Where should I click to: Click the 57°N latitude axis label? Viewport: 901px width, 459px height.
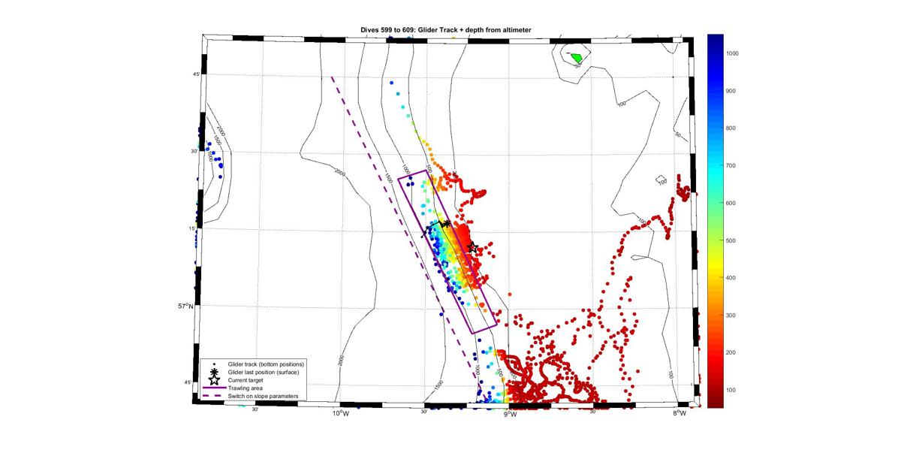[x=186, y=307]
